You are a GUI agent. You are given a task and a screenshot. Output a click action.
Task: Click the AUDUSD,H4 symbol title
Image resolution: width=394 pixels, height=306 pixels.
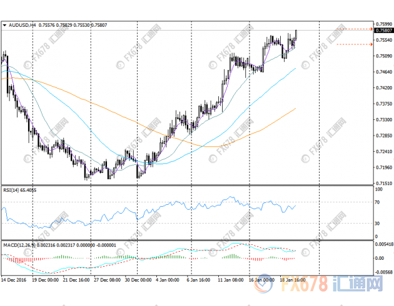[23, 25]
